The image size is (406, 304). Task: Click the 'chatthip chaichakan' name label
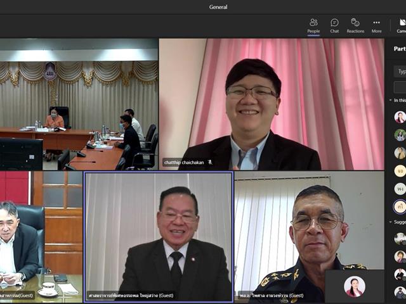tap(184, 162)
